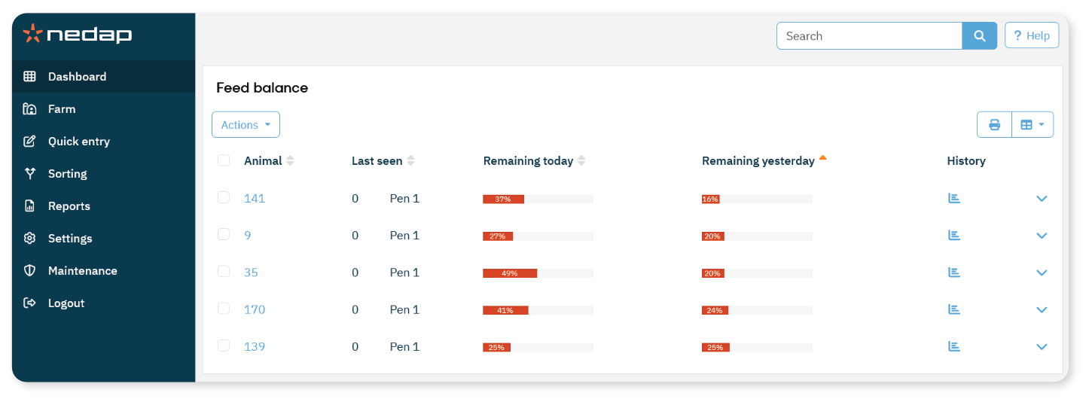Viewport: 1086px width, 408px height.
Task: Sort by Remaining today column arrows
Action: [x=581, y=161]
